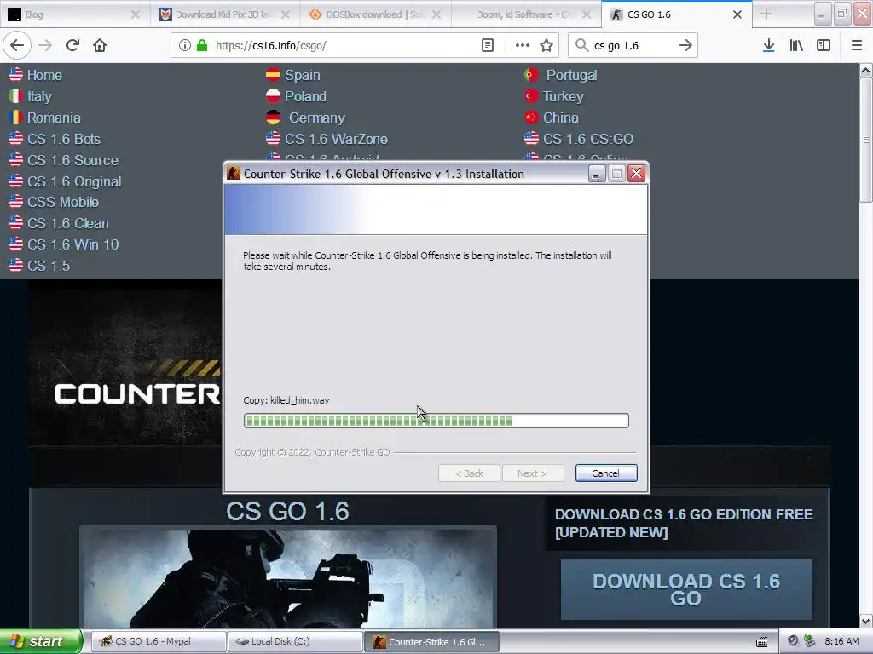Screen dimensions: 873x654
Task: Reload the cs16.info page
Action: pyautogui.click(x=72, y=46)
